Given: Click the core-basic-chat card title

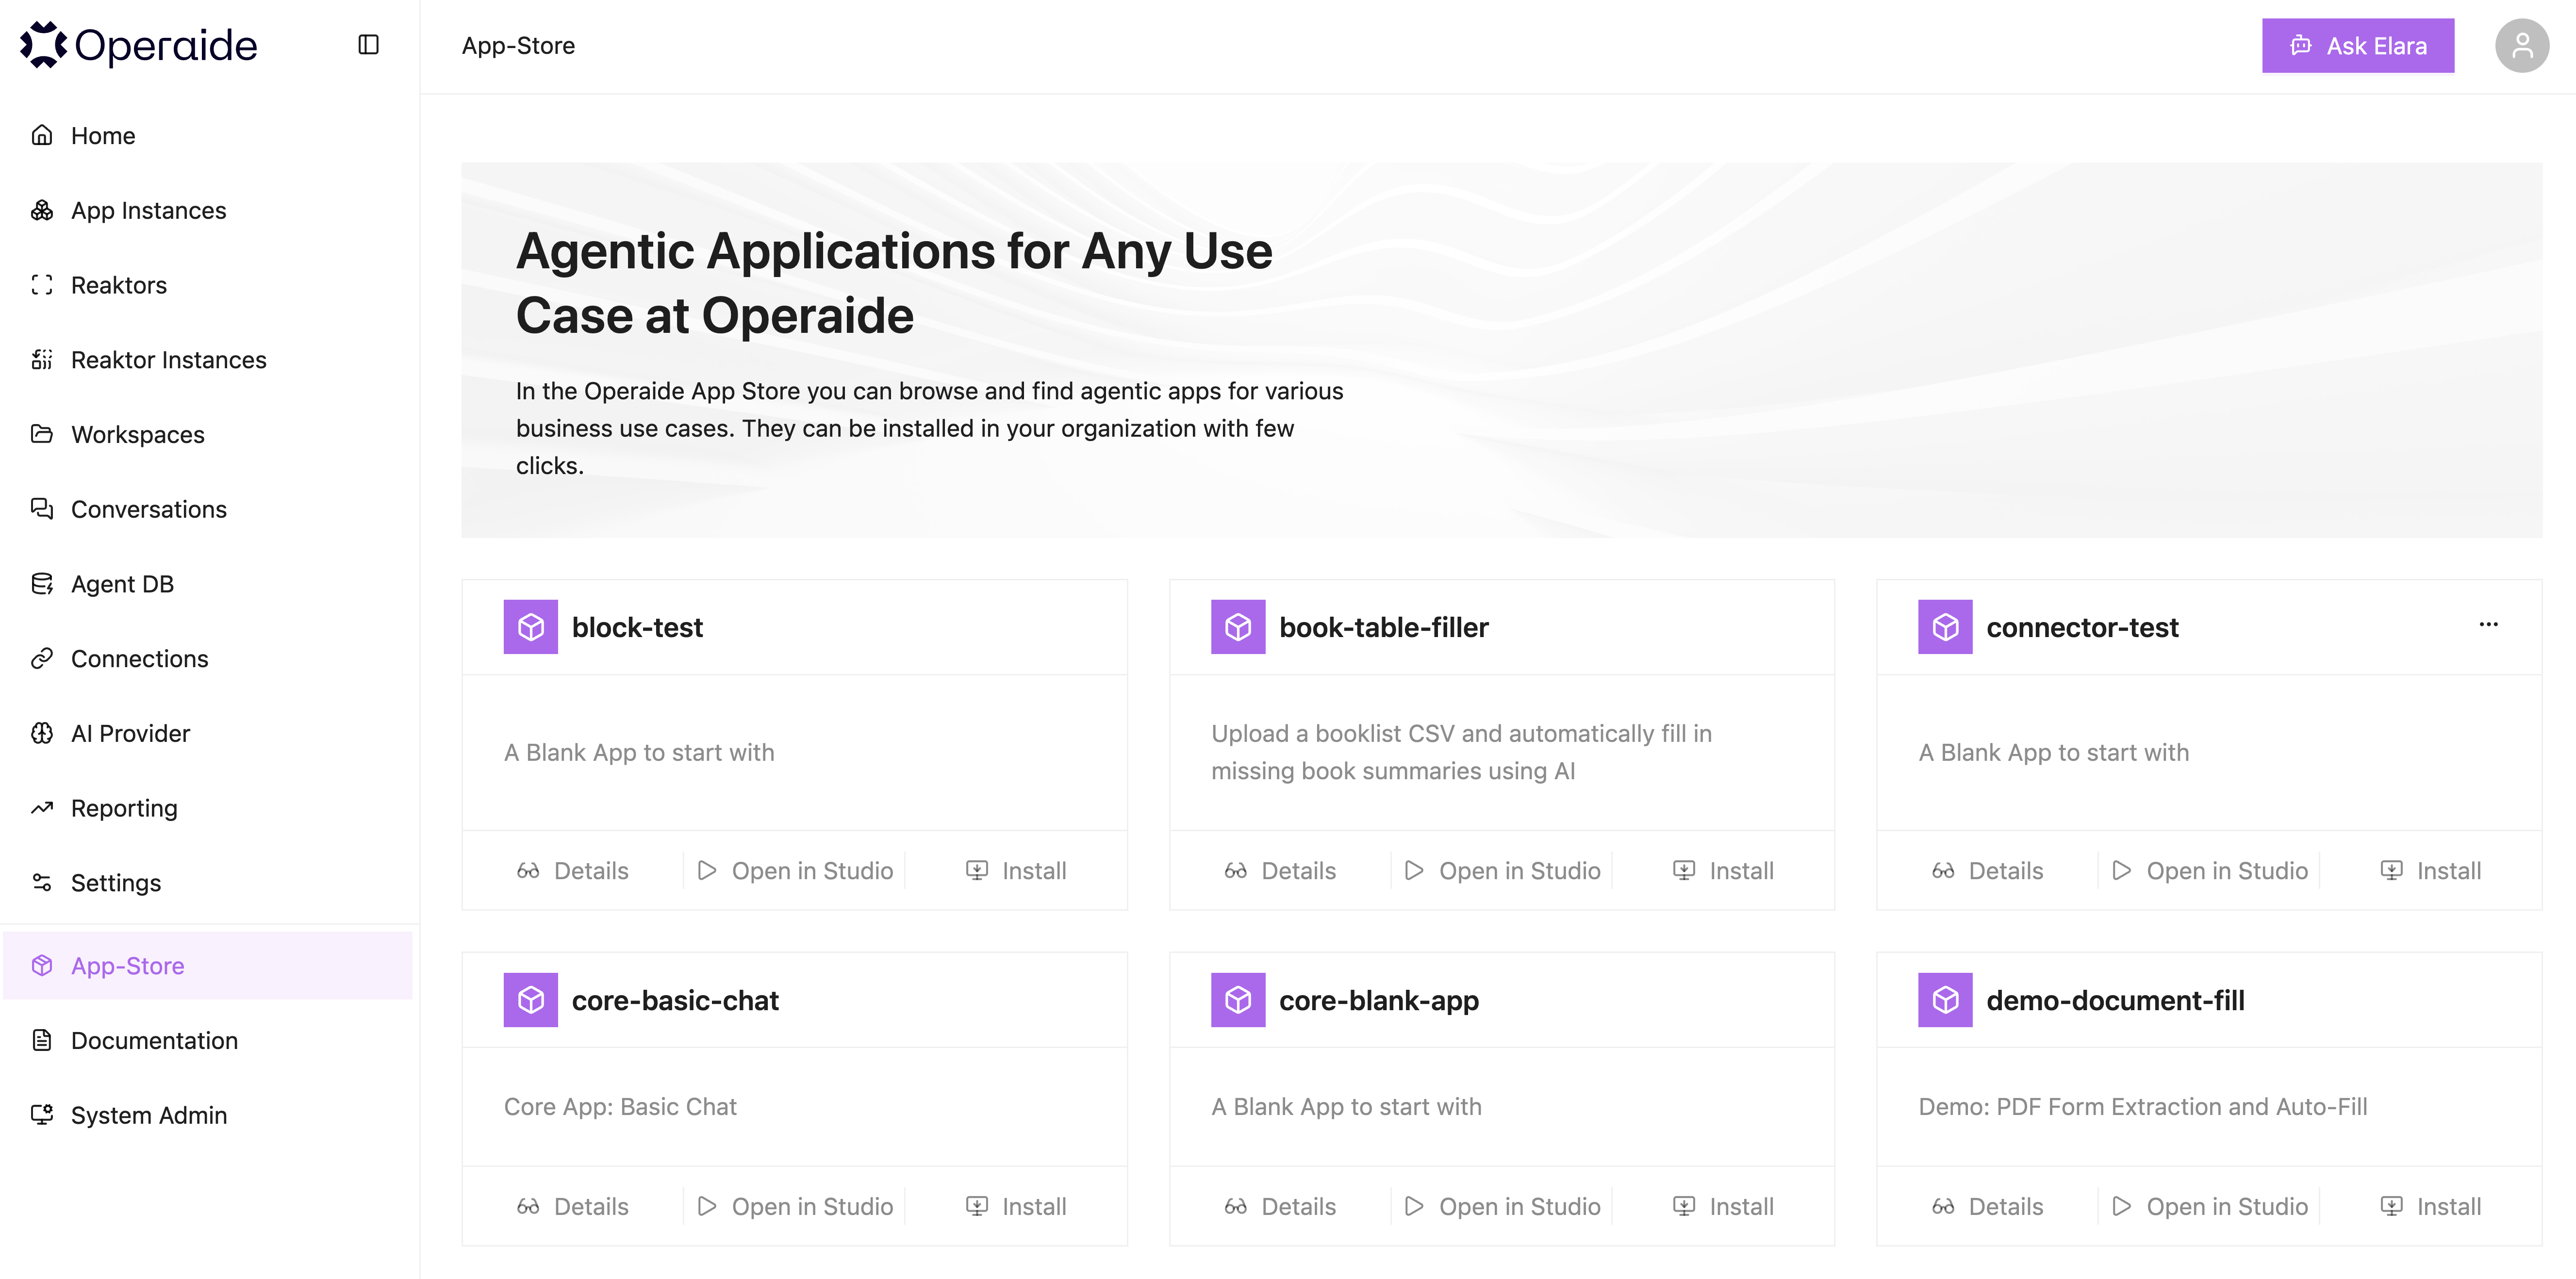Looking at the screenshot, I should click(x=675, y=1001).
